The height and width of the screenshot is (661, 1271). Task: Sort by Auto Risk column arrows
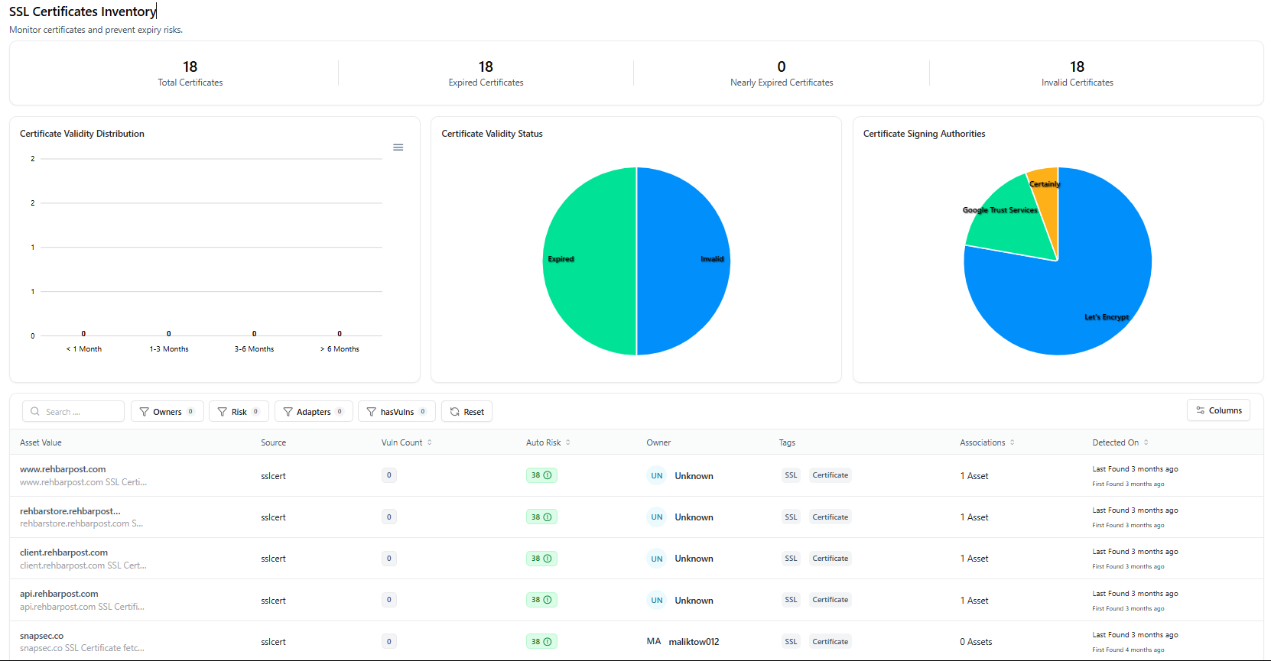coord(568,442)
